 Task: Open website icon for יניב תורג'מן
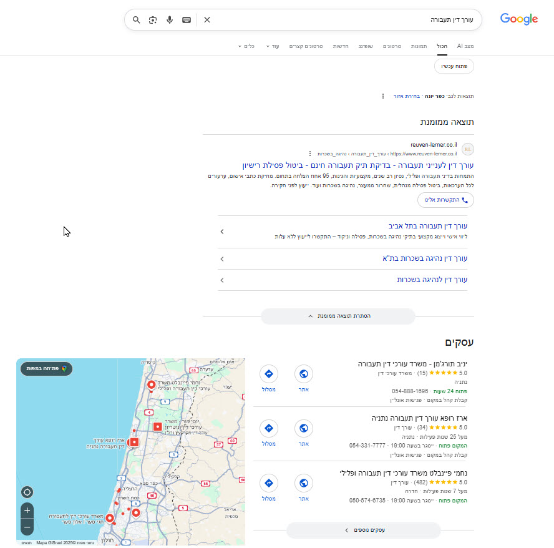point(303,374)
